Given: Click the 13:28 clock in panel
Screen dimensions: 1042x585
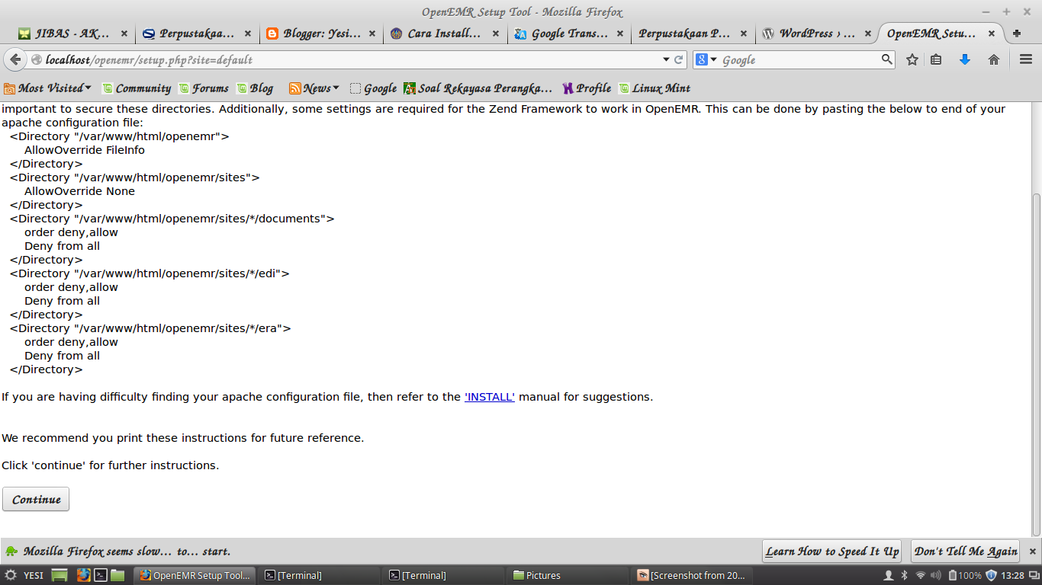Looking at the screenshot, I should (x=1013, y=575).
